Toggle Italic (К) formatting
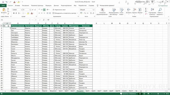The image size is (170, 95). 16,13
